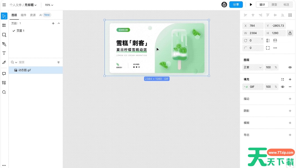Screen dimensions: 296x168
Task: Select the Frame tool in left toolbar
Action: tap(4, 25)
